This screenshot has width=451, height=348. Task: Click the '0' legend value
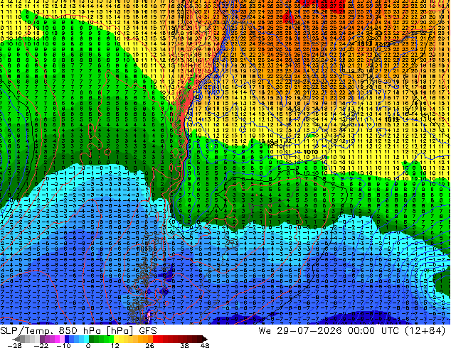[88, 345]
